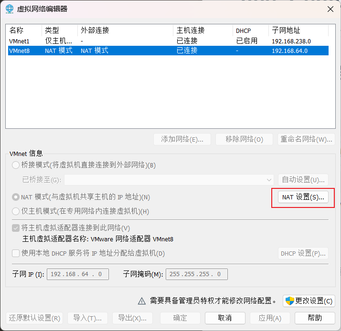Click 已启用 DHCP cell of VMnet1

247,41
